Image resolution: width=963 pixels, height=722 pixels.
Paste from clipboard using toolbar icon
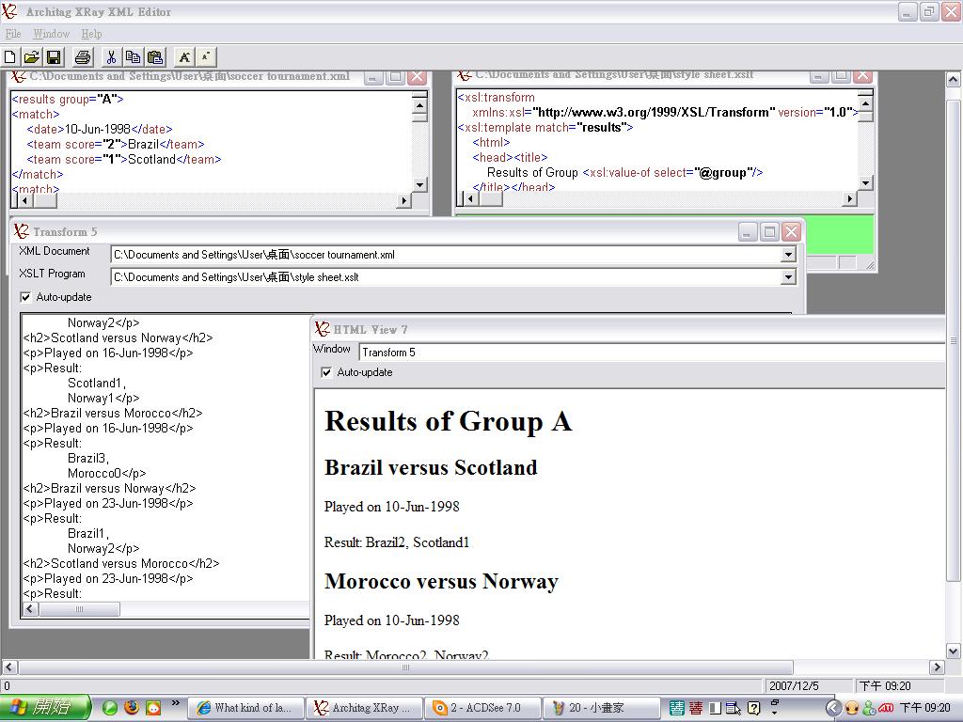coord(155,57)
